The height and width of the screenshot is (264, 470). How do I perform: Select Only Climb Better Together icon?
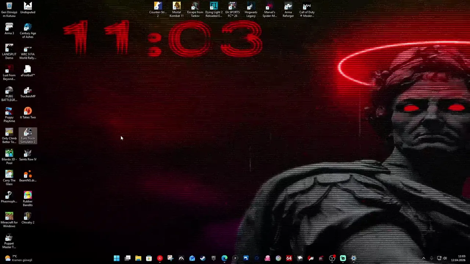pyautogui.click(x=9, y=136)
